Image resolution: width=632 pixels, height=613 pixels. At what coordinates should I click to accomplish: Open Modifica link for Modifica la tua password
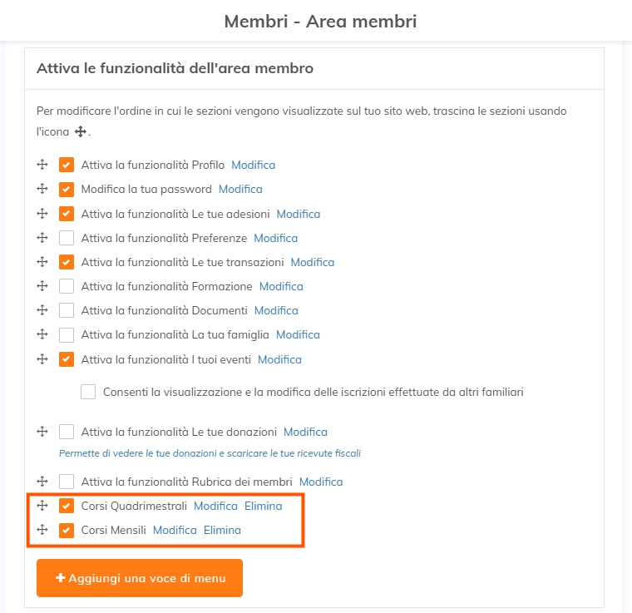coord(240,189)
